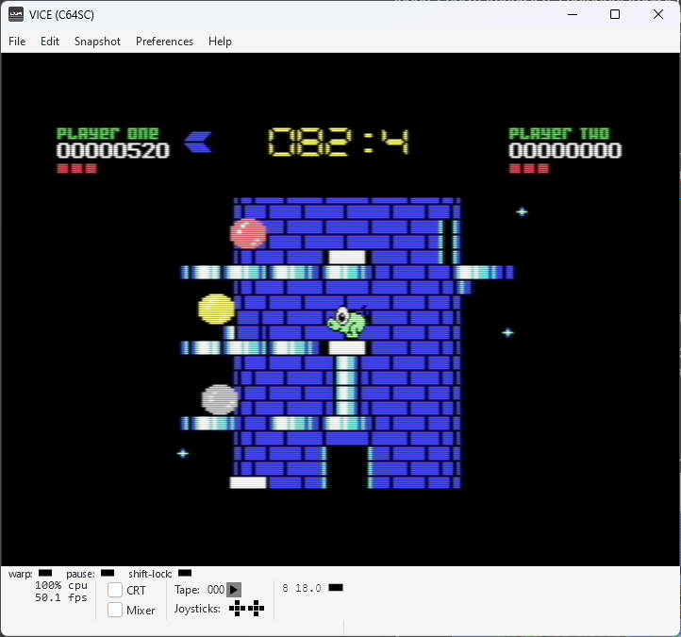Click the white step at tower base left
The width and height of the screenshot is (681, 637).
(x=248, y=482)
